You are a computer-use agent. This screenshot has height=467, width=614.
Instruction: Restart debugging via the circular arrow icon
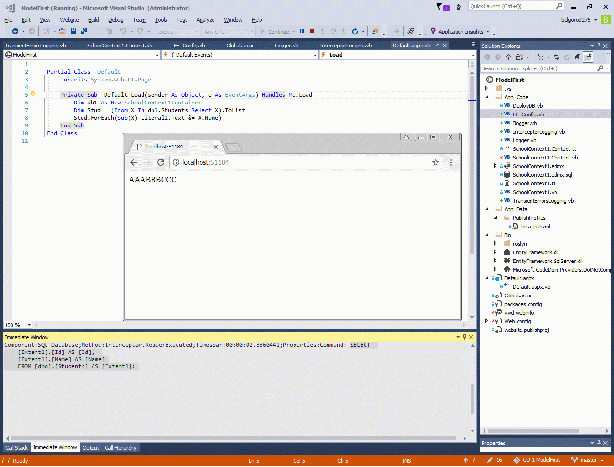pyautogui.click(x=354, y=32)
